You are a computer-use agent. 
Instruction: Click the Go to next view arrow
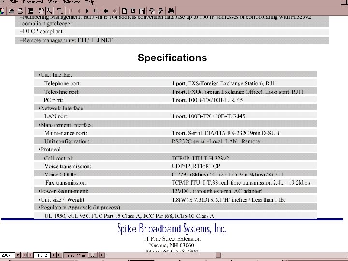tap(114, 11)
